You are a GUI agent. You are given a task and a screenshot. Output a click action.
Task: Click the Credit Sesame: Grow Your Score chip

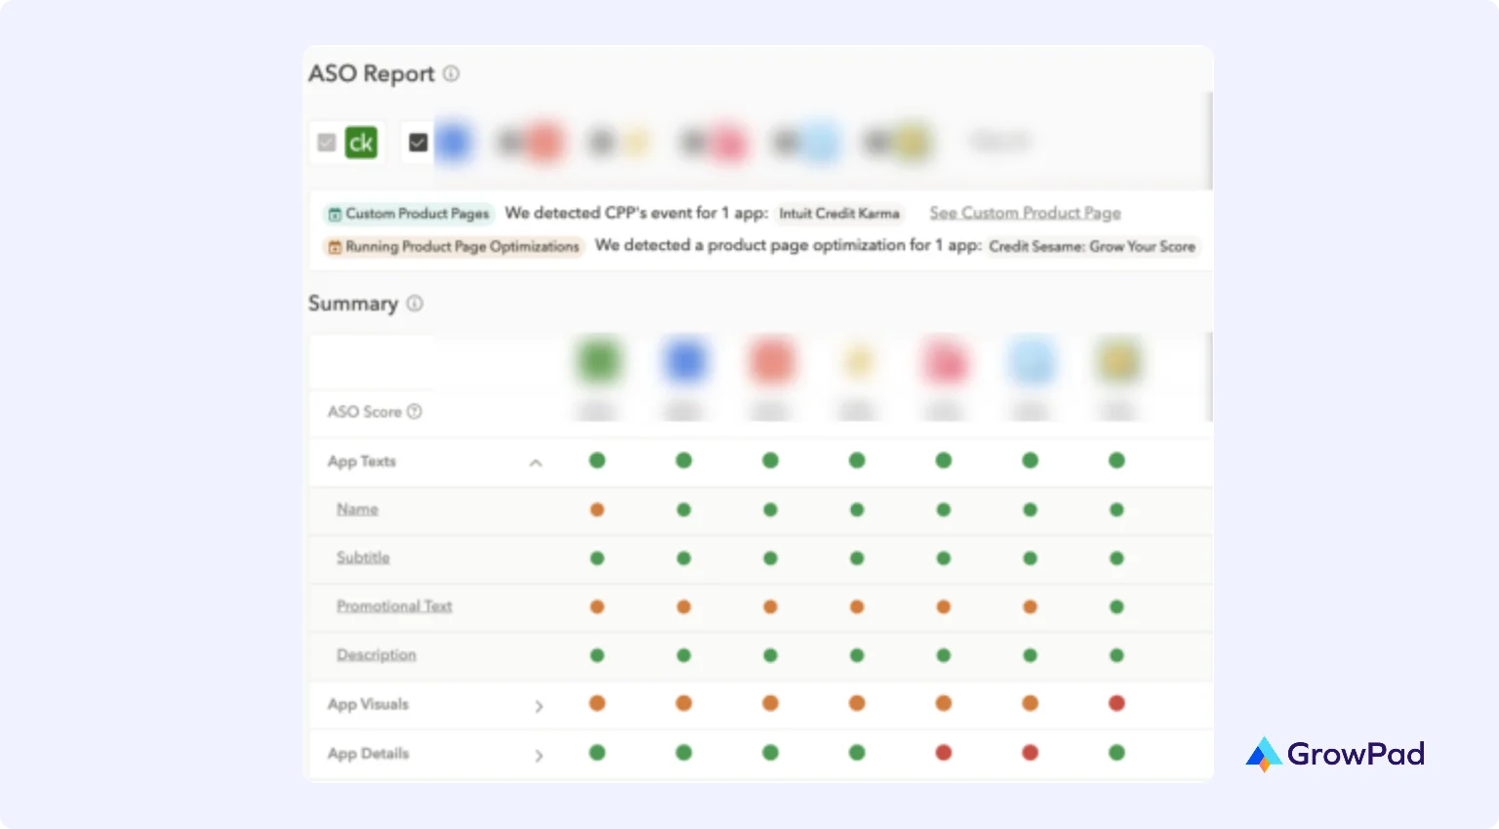[x=1092, y=246]
